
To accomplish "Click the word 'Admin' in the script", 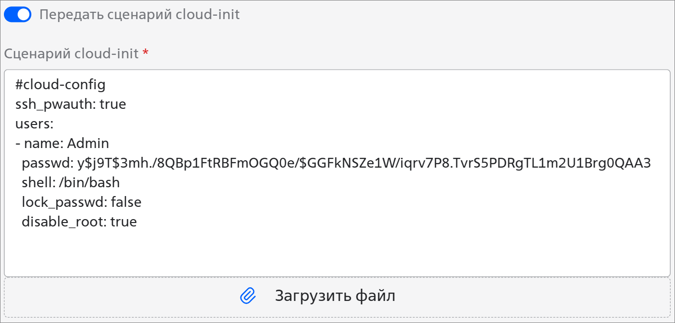I will pos(88,144).
